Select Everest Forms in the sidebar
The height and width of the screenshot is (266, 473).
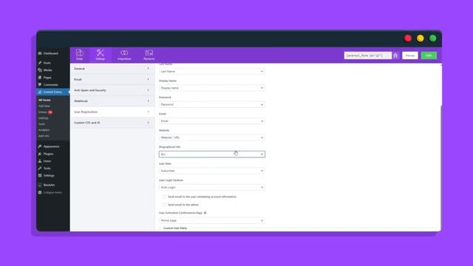(x=53, y=92)
